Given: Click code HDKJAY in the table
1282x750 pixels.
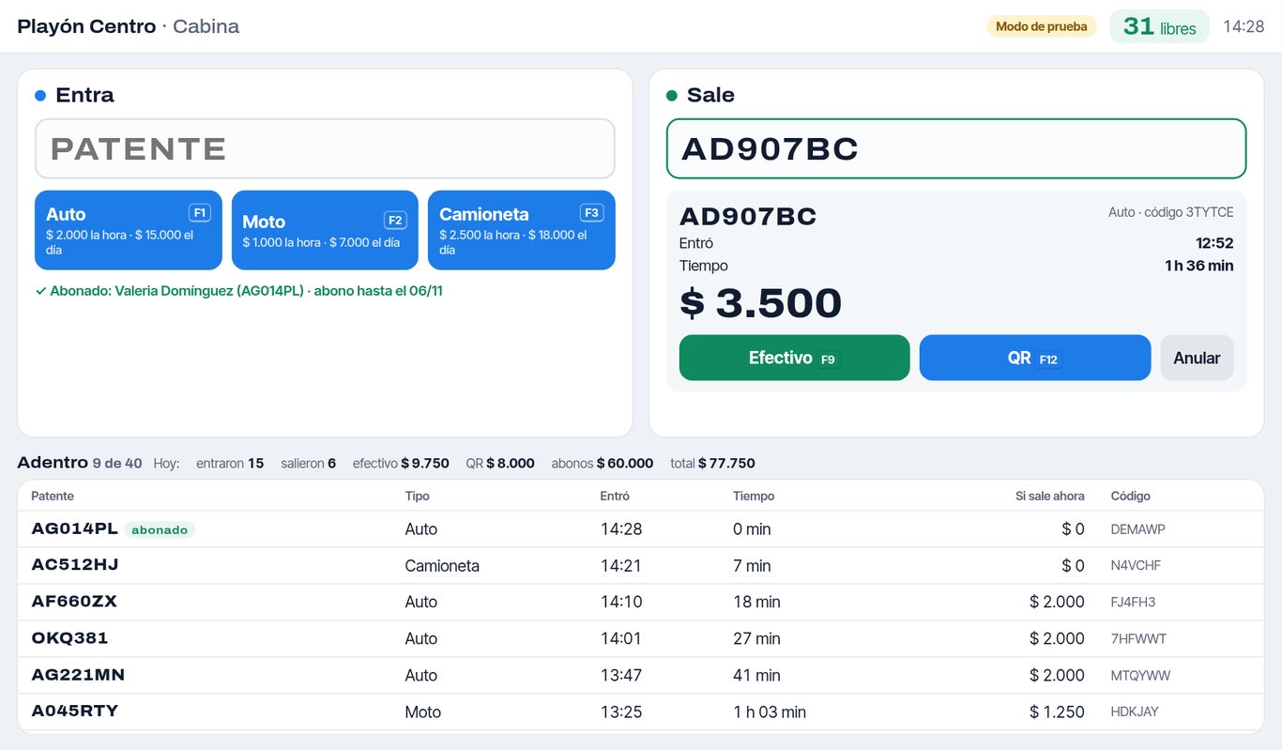Looking at the screenshot, I should [x=1135, y=712].
